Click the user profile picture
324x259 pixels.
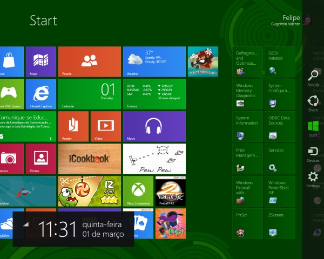tap(307, 21)
